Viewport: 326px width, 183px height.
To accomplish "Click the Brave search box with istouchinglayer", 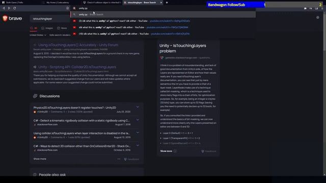I will [50, 19].
